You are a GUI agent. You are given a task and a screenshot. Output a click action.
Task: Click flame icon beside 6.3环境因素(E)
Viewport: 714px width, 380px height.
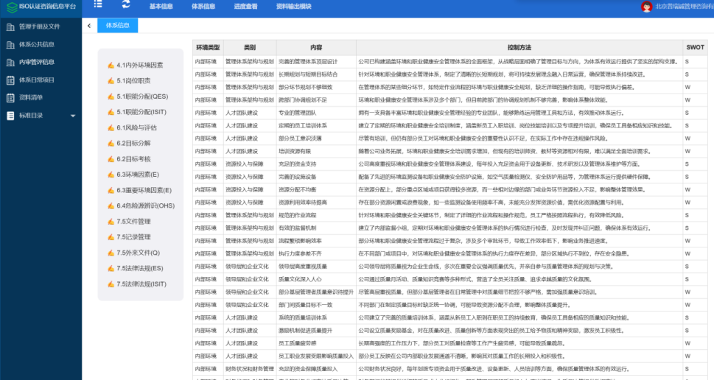111,175
